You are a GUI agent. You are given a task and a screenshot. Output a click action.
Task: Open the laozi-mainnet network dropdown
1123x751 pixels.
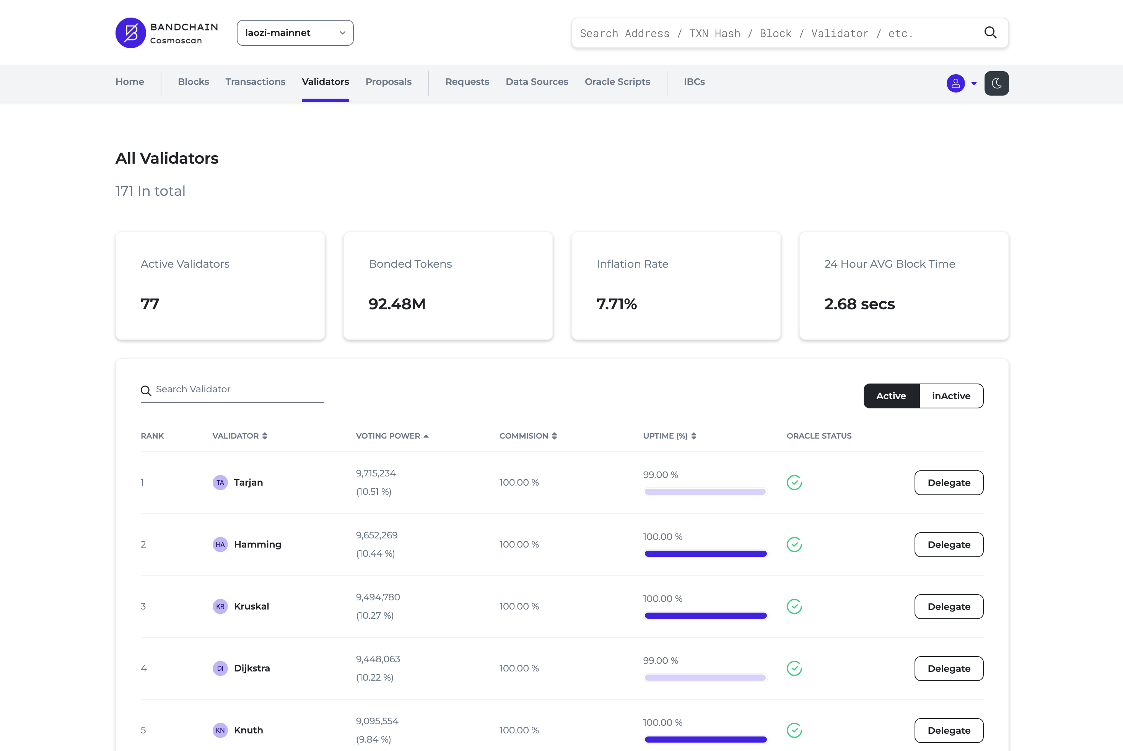pos(295,33)
